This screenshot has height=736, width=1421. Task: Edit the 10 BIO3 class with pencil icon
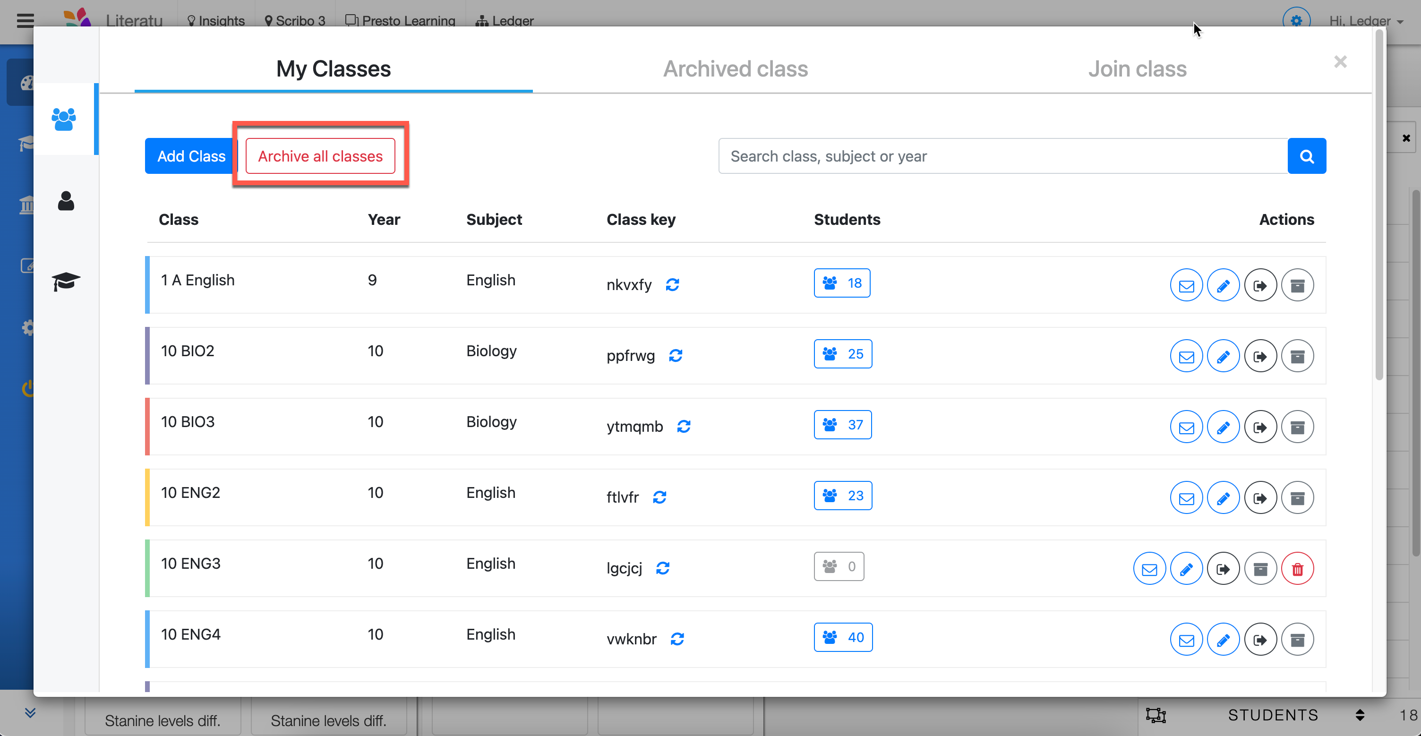tap(1223, 427)
